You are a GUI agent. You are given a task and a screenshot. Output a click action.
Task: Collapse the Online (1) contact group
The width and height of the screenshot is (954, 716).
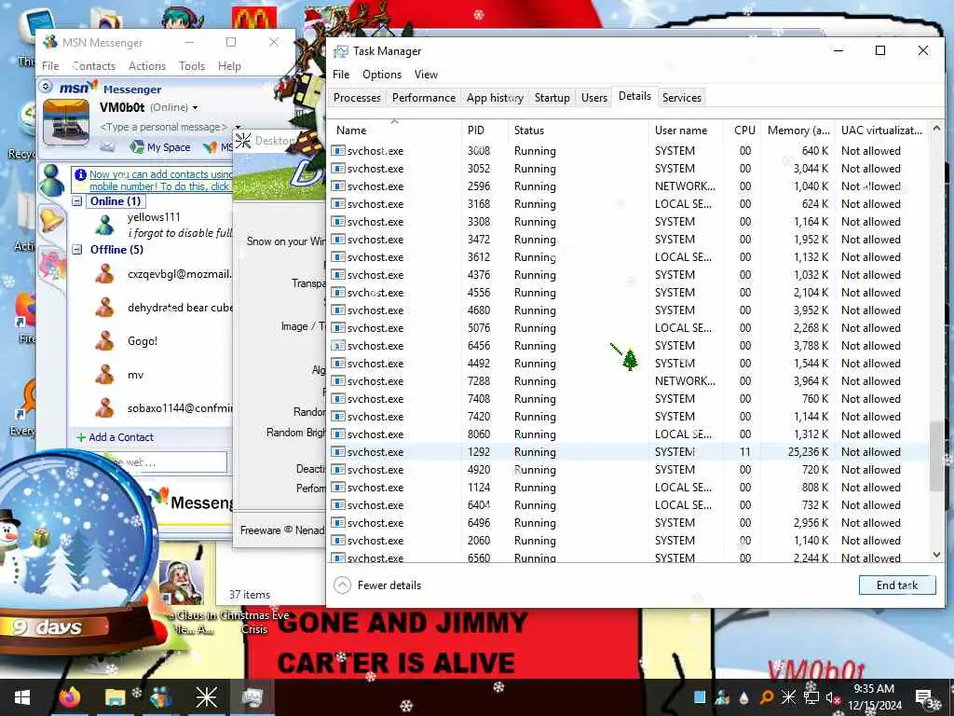pos(77,201)
